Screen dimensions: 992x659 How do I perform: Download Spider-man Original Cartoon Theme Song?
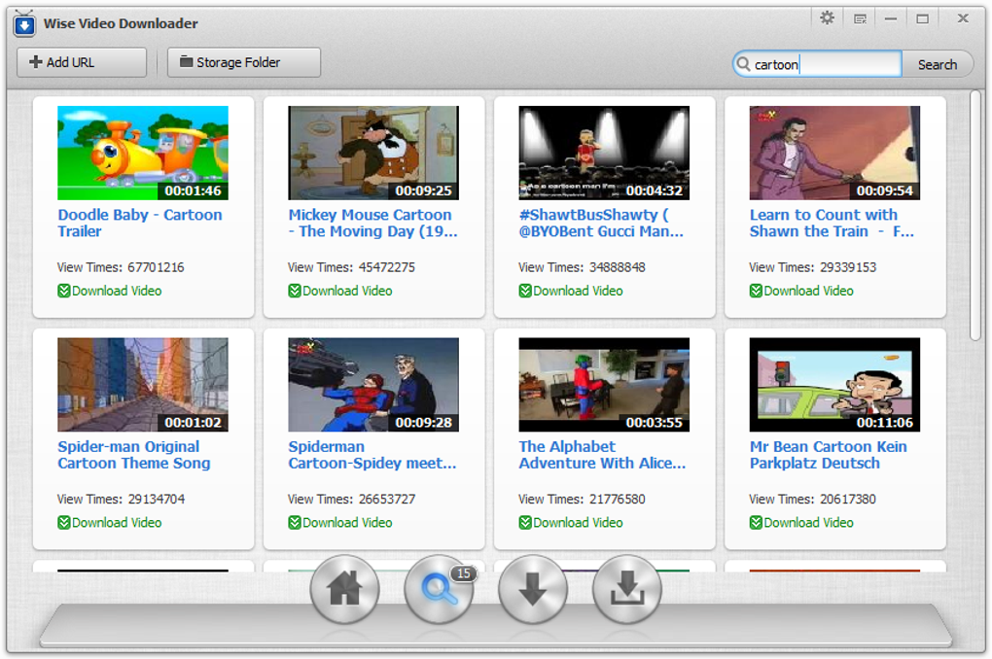(110, 522)
